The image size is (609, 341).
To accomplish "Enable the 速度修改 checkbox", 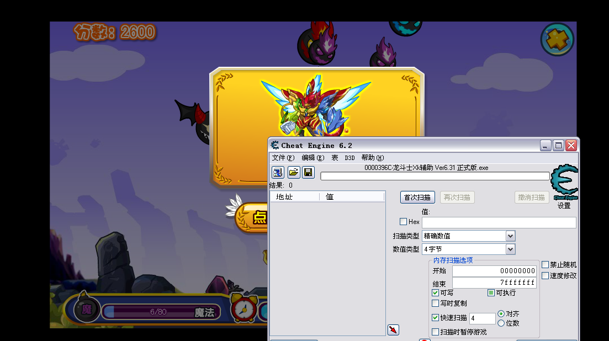I will point(546,276).
